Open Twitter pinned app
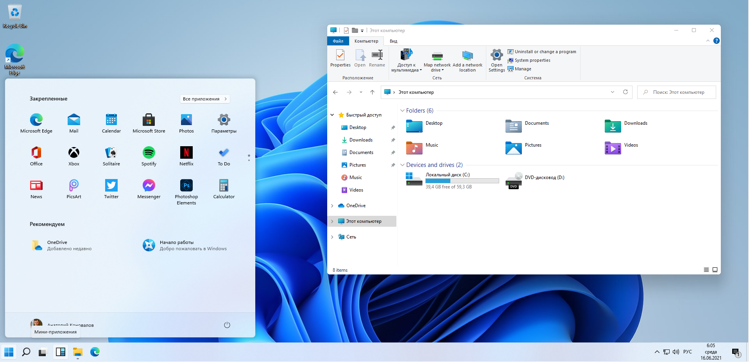The height and width of the screenshot is (362, 749). point(111,189)
